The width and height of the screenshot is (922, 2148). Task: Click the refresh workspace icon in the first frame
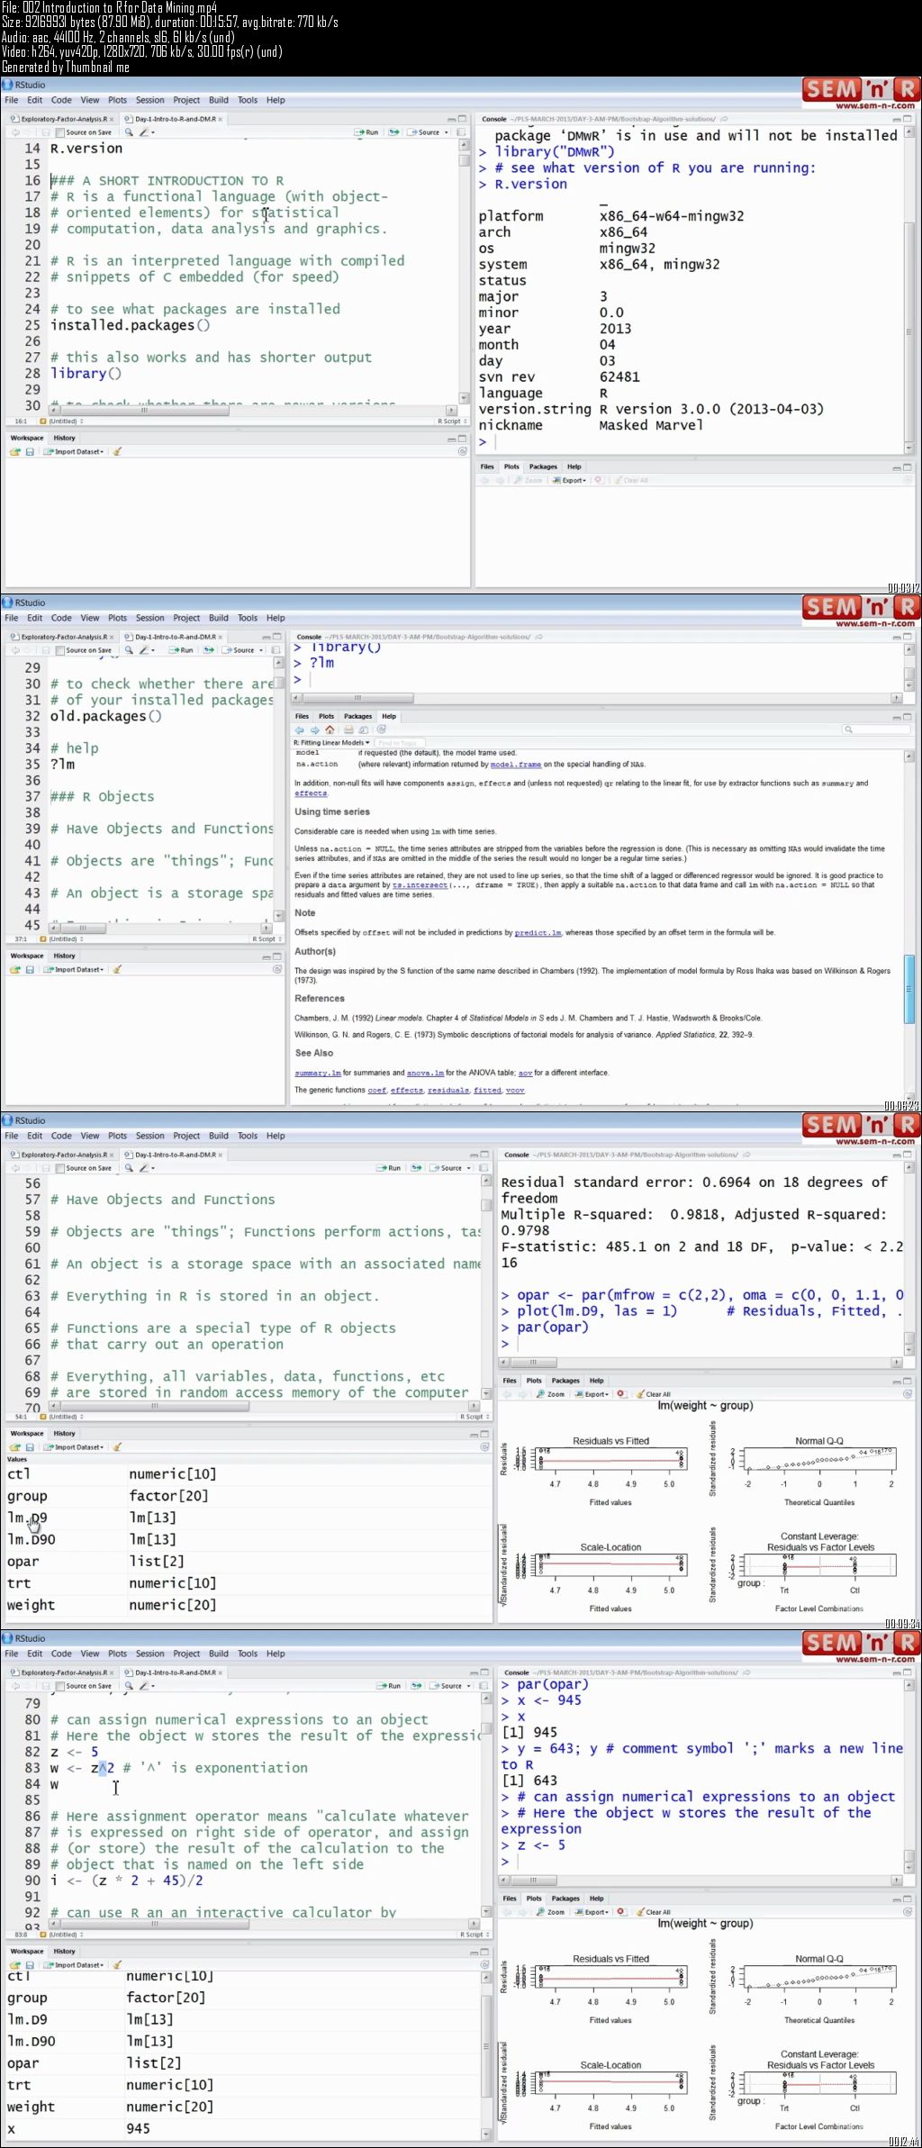tap(463, 452)
